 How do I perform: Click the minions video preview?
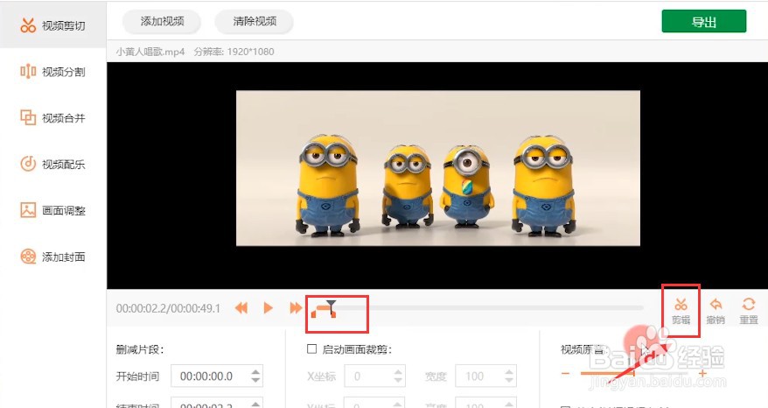click(x=438, y=168)
